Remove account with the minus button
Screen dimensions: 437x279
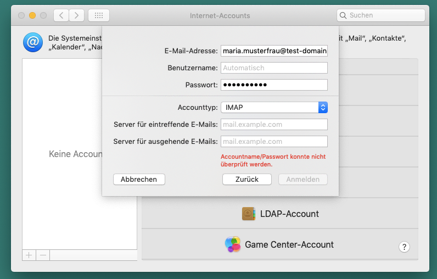[x=43, y=255]
